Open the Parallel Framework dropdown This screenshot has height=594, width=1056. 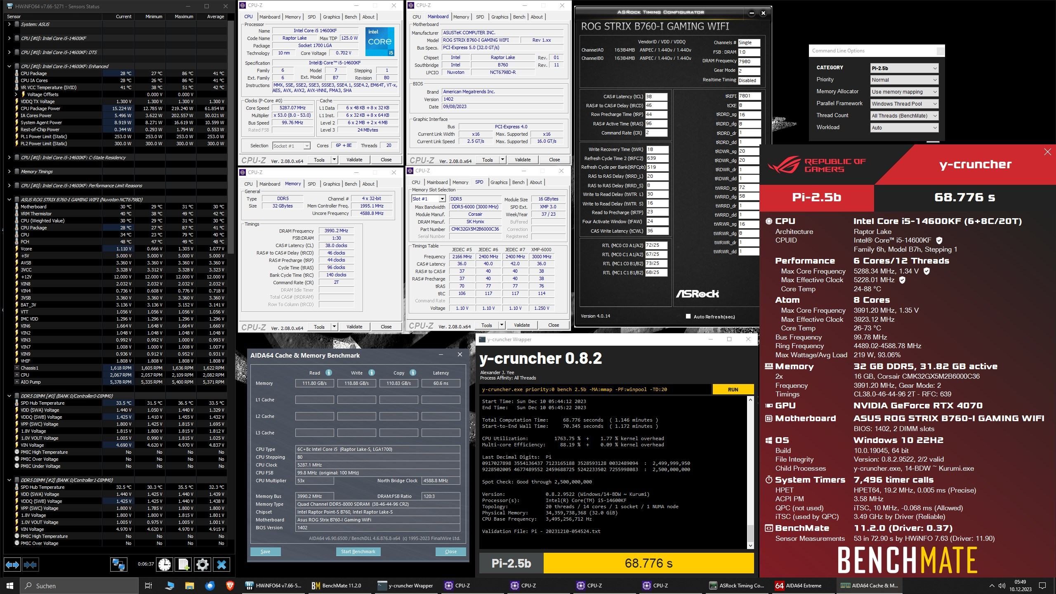tap(905, 104)
